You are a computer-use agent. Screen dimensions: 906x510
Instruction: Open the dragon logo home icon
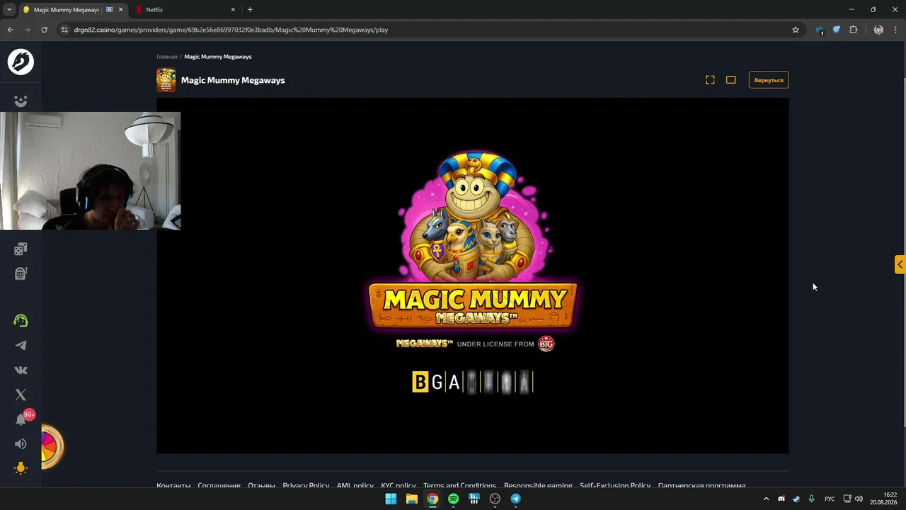pos(21,62)
